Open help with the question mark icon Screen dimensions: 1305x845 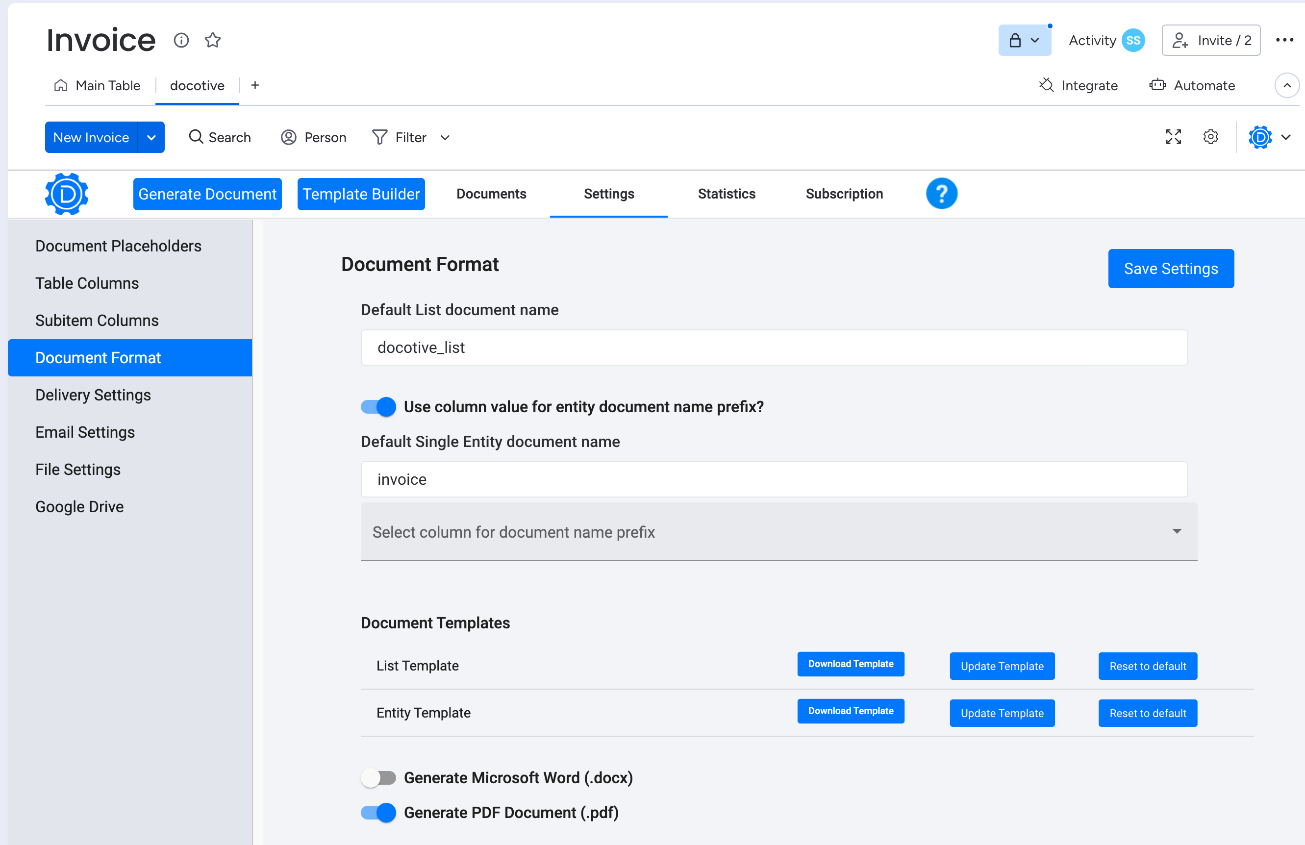941,194
